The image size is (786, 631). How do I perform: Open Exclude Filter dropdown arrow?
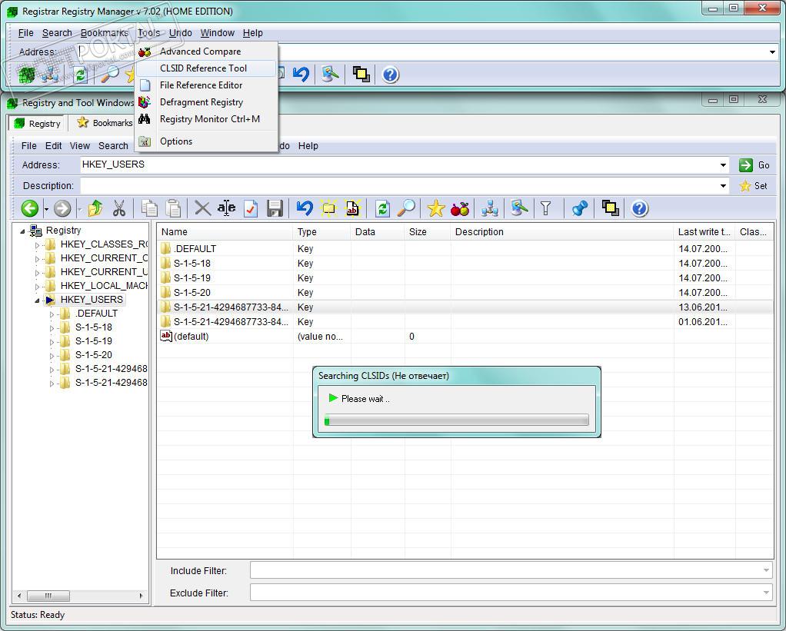[766, 593]
